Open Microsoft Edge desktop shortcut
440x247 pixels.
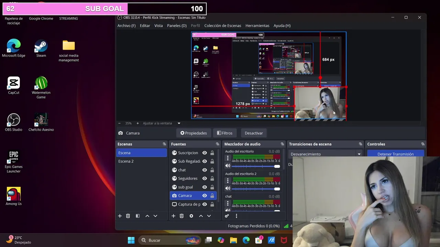(x=14, y=48)
